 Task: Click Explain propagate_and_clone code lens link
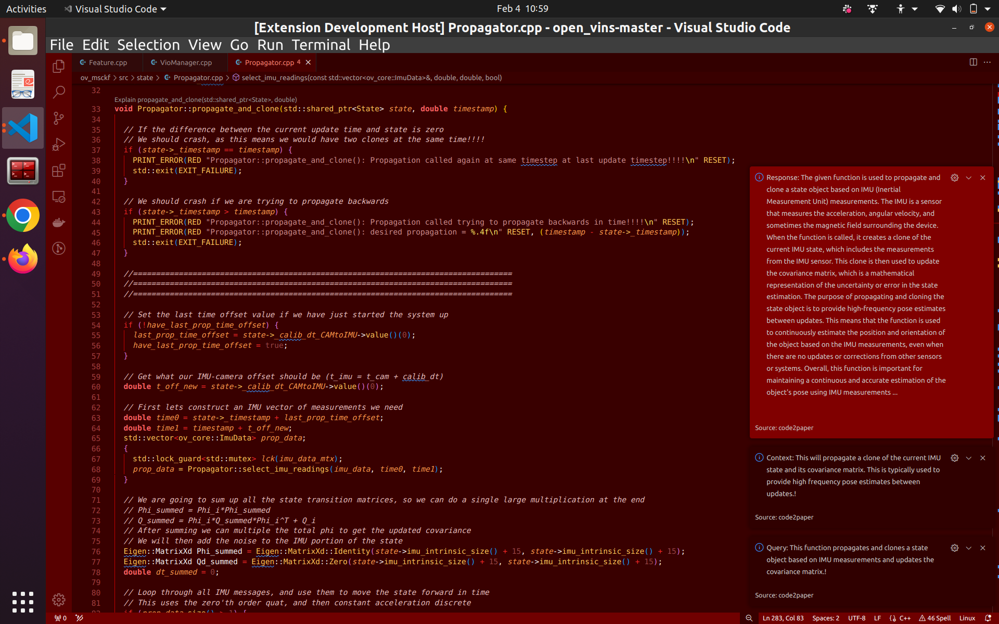(206, 99)
